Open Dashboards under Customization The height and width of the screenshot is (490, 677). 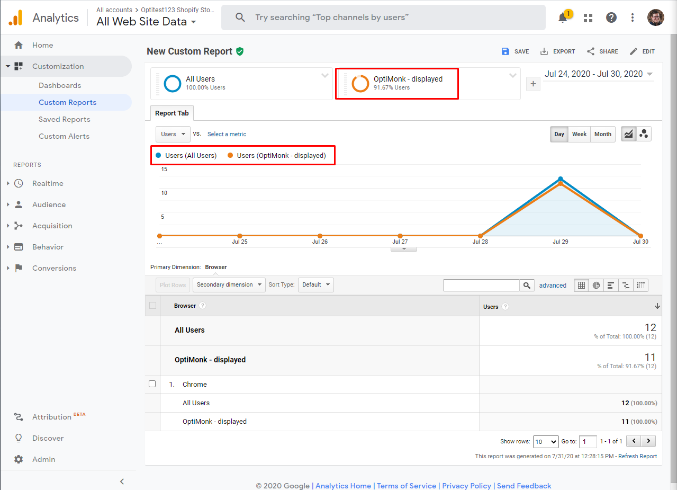click(60, 85)
